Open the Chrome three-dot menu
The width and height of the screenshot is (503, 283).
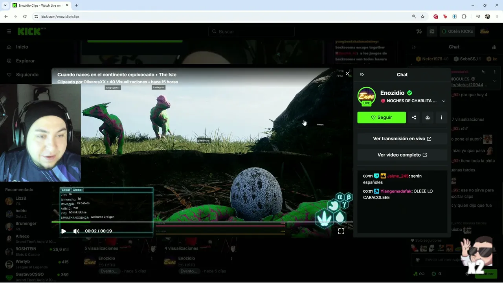pos(497,17)
